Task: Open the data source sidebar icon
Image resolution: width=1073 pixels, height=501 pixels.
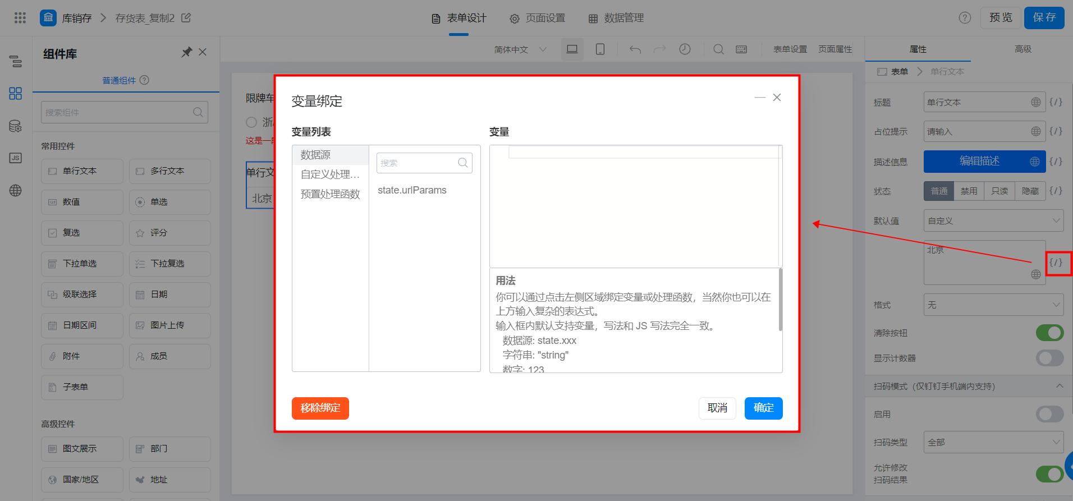Action: click(x=16, y=126)
